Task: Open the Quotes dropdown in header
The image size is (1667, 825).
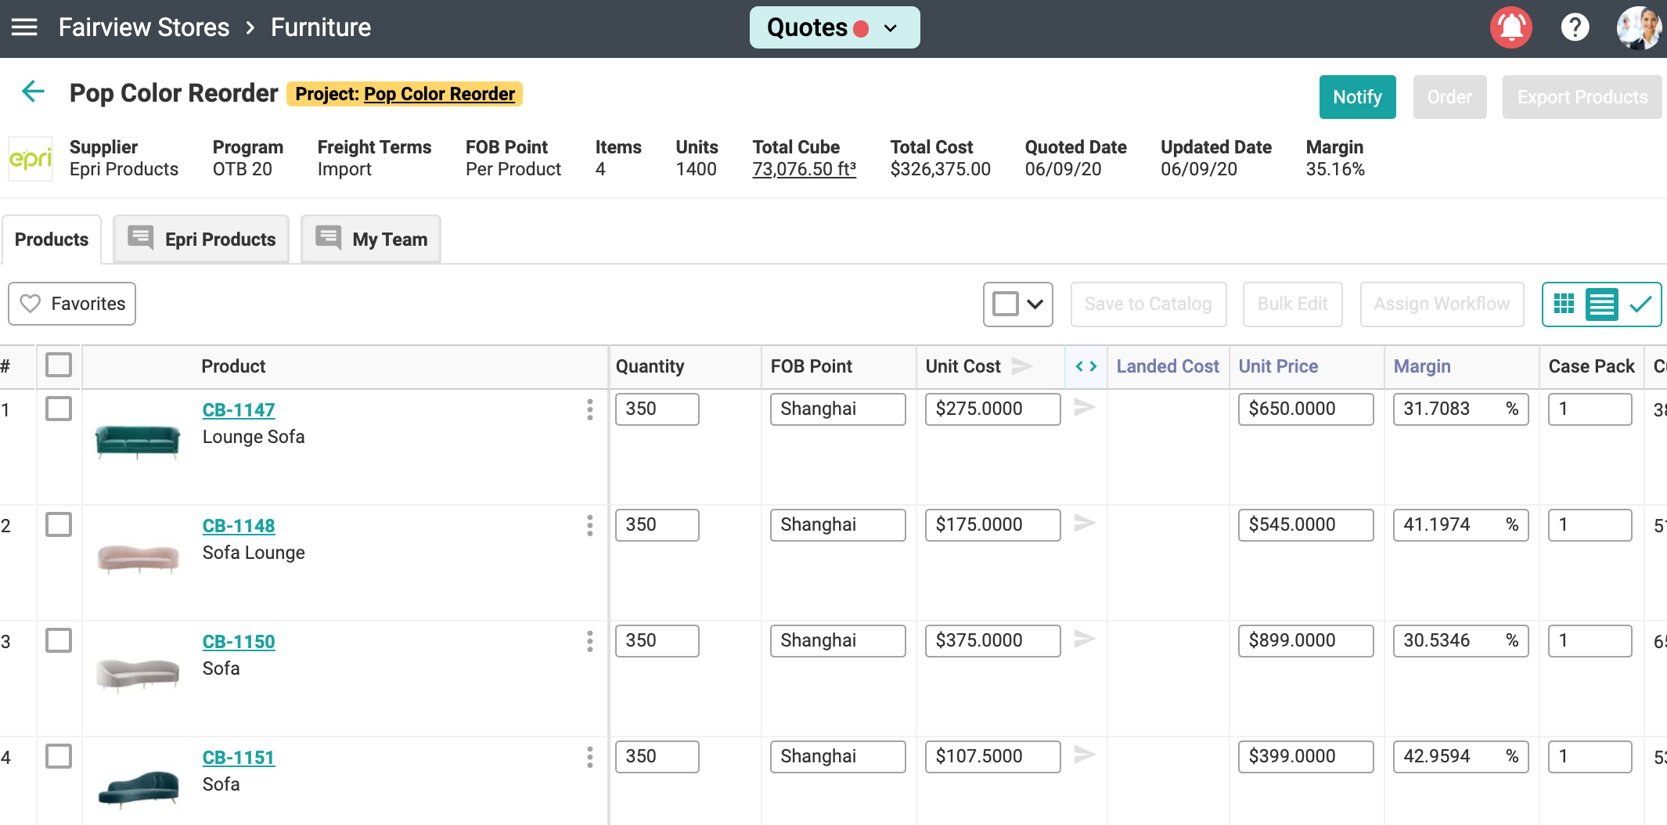Action: (x=834, y=27)
